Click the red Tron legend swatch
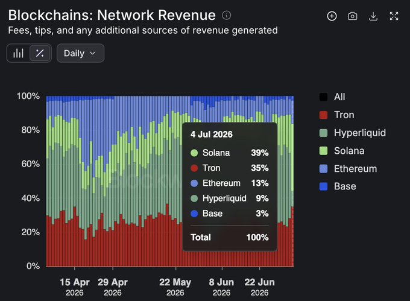This screenshot has height=301, width=410. click(x=323, y=115)
